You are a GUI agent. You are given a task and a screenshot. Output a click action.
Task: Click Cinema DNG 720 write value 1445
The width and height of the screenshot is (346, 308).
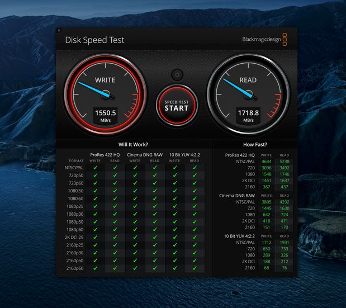(266, 209)
